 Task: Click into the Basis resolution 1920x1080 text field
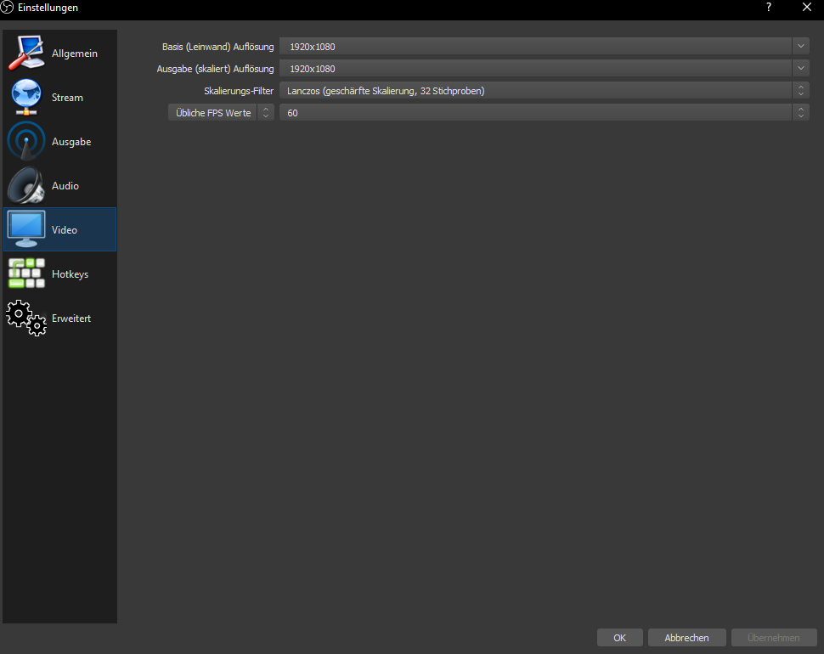click(535, 46)
